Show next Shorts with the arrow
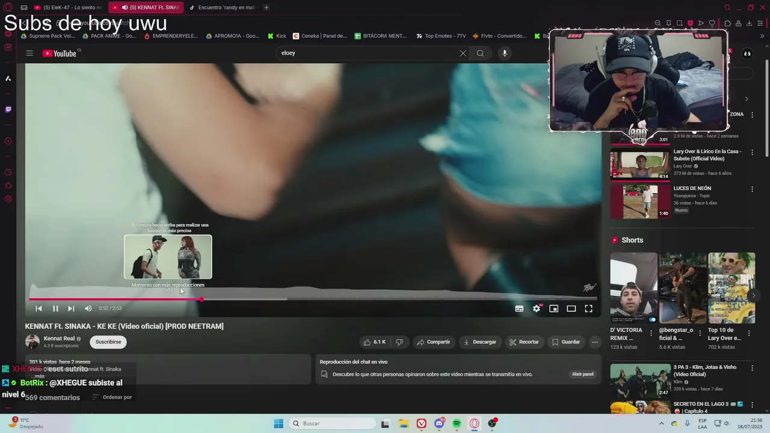This screenshot has width=770, height=433. 754,295
